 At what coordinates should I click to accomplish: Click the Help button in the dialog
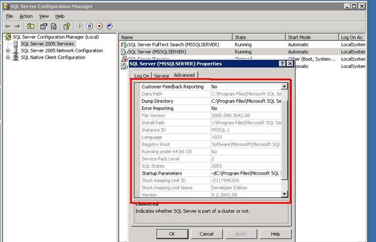275,234
